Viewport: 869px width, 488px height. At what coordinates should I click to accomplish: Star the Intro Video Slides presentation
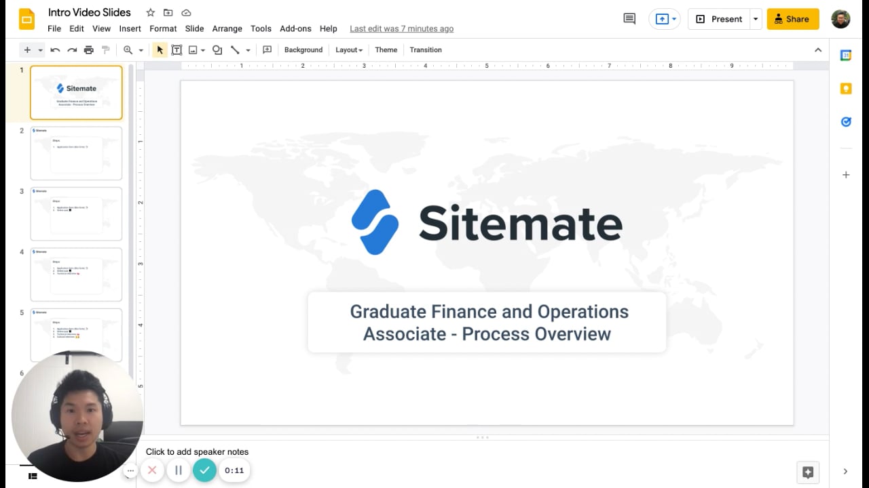point(150,13)
